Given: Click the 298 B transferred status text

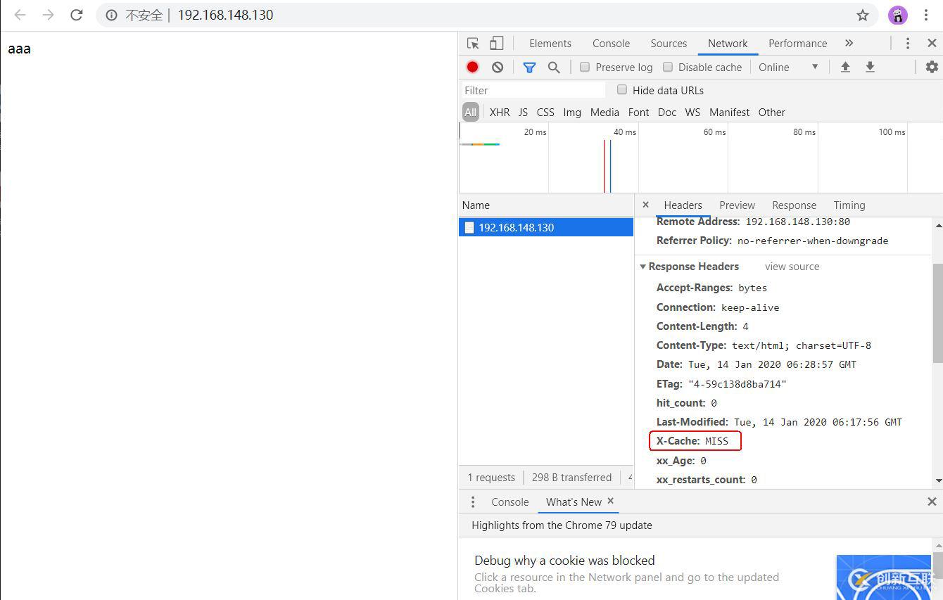Looking at the screenshot, I should pyautogui.click(x=571, y=477).
